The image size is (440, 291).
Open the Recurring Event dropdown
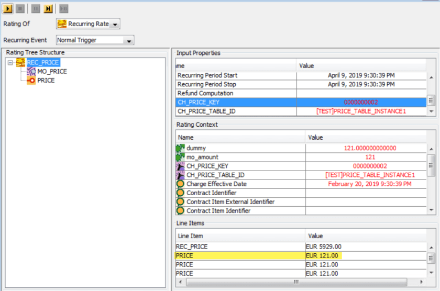(x=129, y=40)
